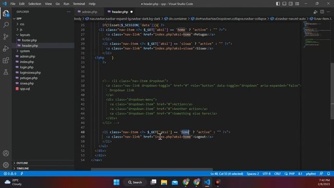The width and height of the screenshot is (334, 188).
Task: Open the Accounts menu icon
Action: [6, 153]
